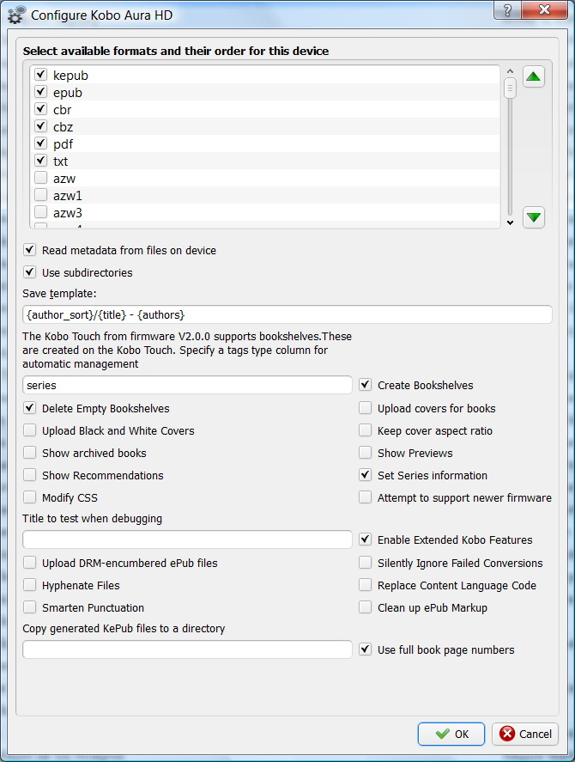This screenshot has width=575, height=762.
Task: Click the Save template input field
Action: point(287,314)
